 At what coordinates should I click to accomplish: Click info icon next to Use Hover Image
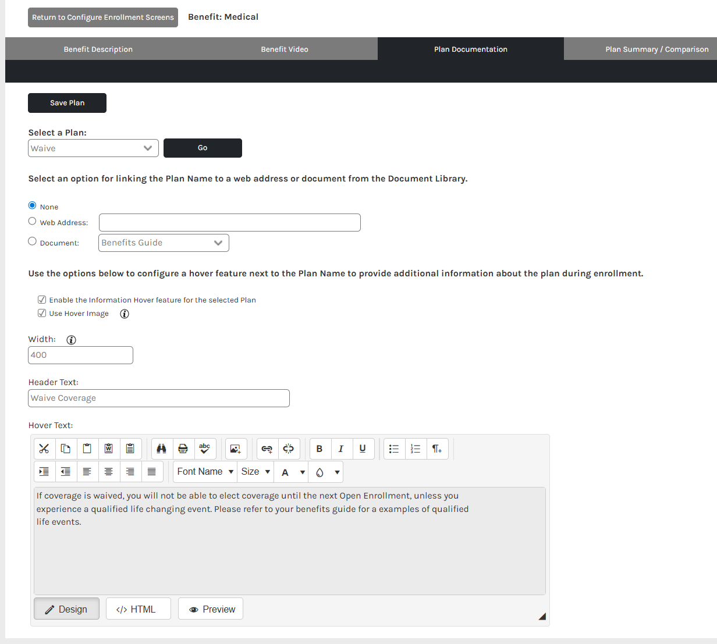[125, 314]
